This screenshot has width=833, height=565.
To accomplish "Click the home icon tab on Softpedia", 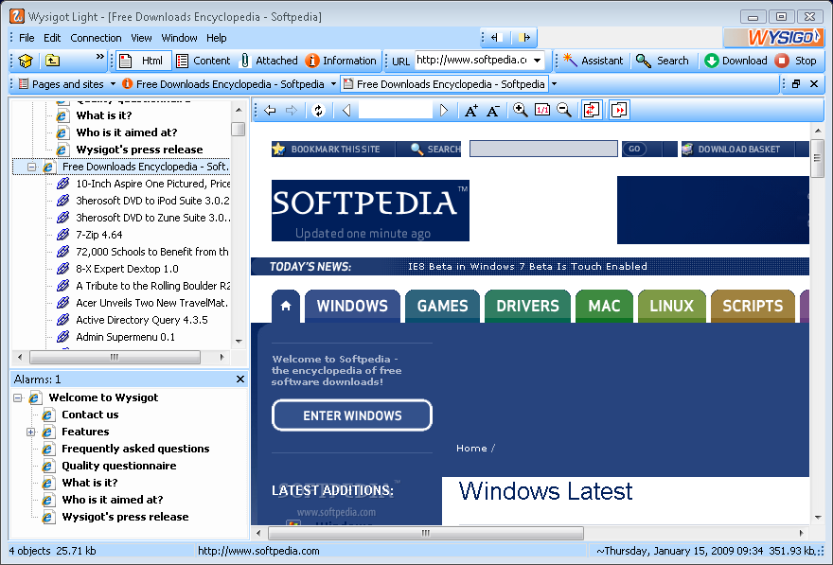I will pos(286,307).
